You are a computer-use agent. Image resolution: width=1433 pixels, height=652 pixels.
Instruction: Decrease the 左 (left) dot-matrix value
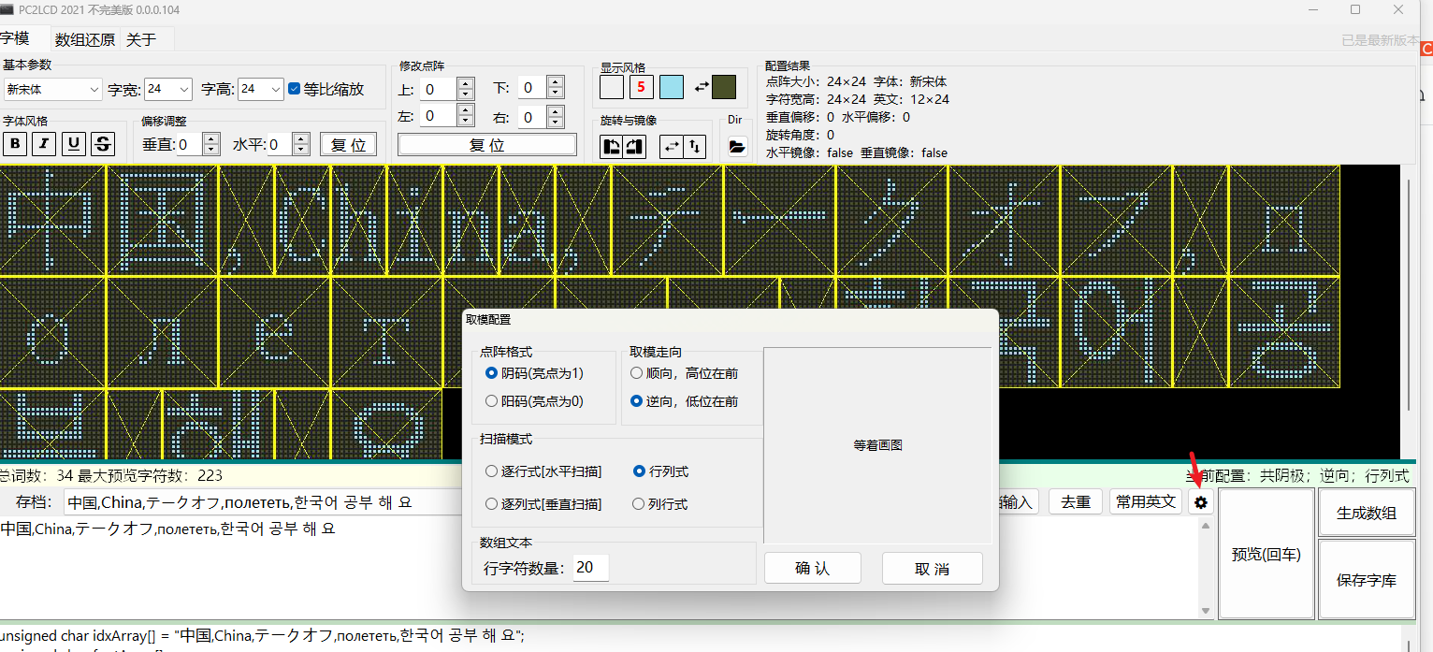click(x=466, y=122)
